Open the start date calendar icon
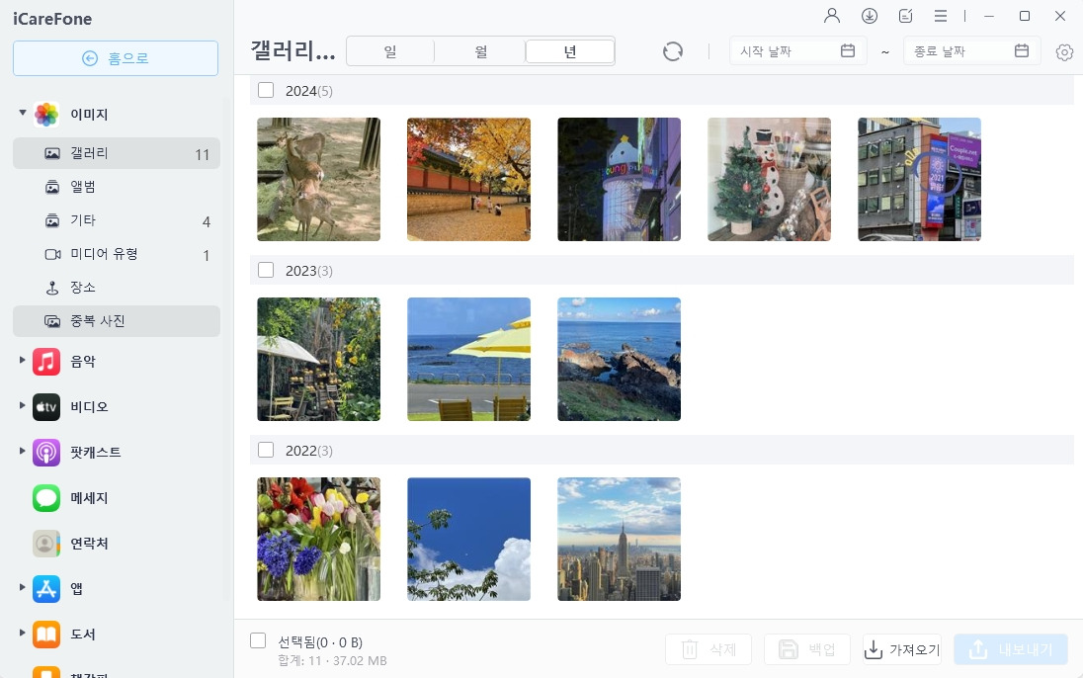 (x=848, y=50)
